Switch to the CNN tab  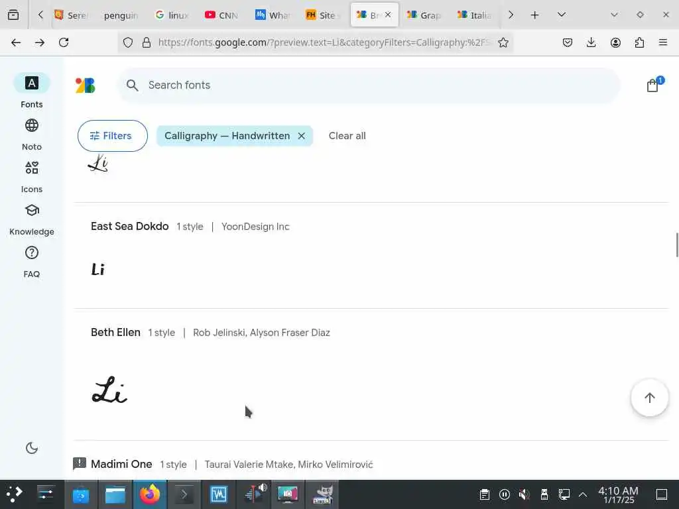222,15
